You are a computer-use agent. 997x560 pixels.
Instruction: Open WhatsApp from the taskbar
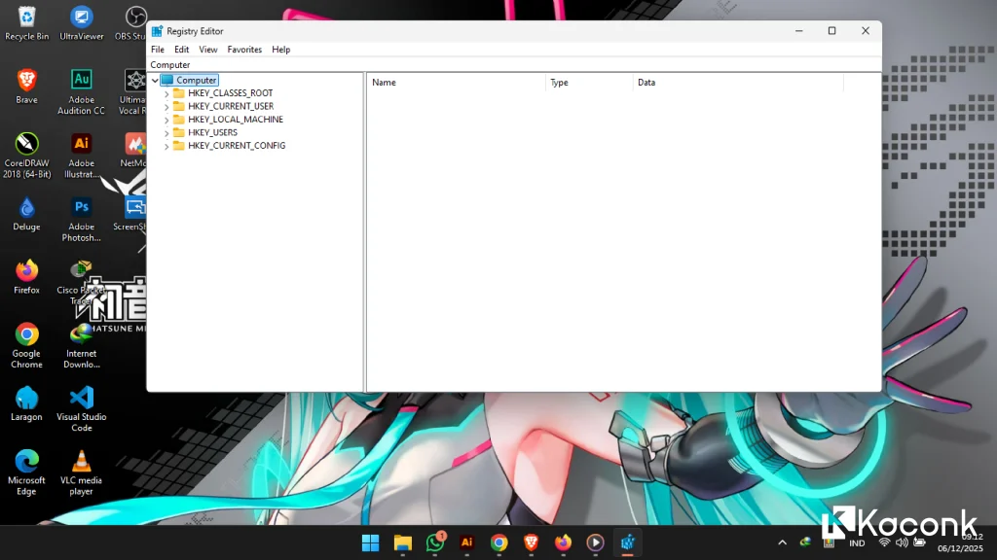pyautogui.click(x=435, y=542)
